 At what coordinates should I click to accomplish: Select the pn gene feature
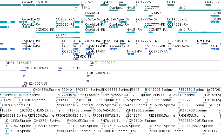point(123,5)
